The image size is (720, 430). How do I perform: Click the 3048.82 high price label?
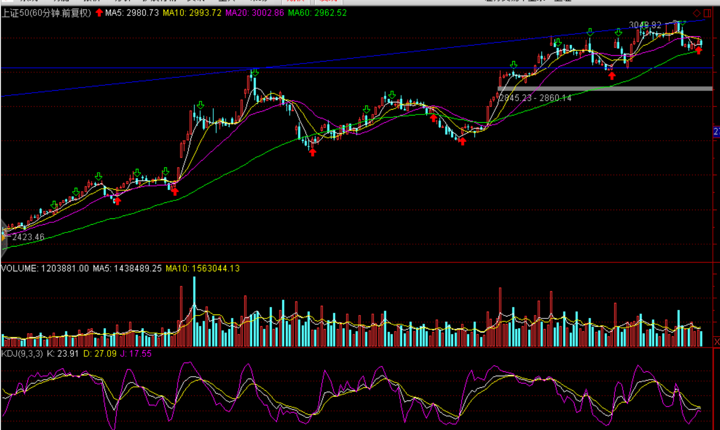point(645,25)
